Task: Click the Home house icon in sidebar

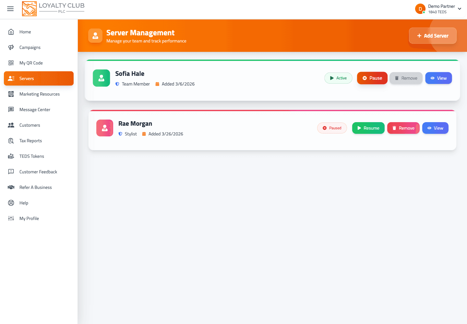Action: (11, 32)
